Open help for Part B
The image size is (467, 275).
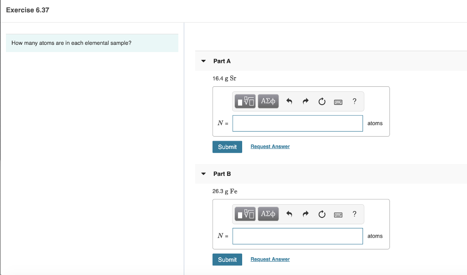[354, 214]
